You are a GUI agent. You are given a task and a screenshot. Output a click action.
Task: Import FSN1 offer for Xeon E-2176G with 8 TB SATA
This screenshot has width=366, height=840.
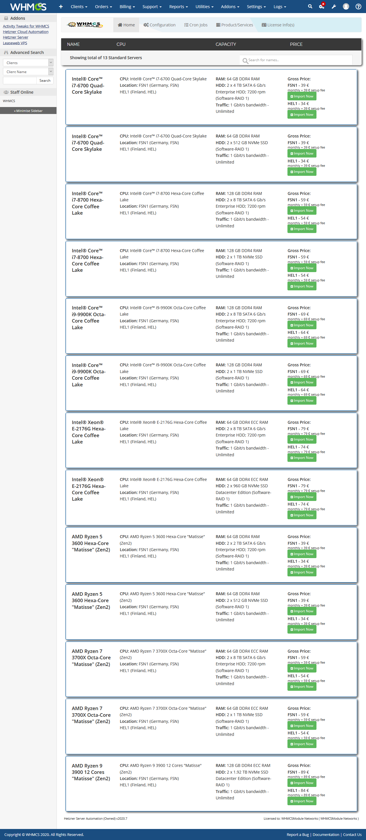pos(302,439)
